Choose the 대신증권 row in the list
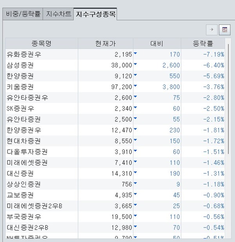Image resolution: width=235 pixels, height=242 pixels. click(20, 173)
